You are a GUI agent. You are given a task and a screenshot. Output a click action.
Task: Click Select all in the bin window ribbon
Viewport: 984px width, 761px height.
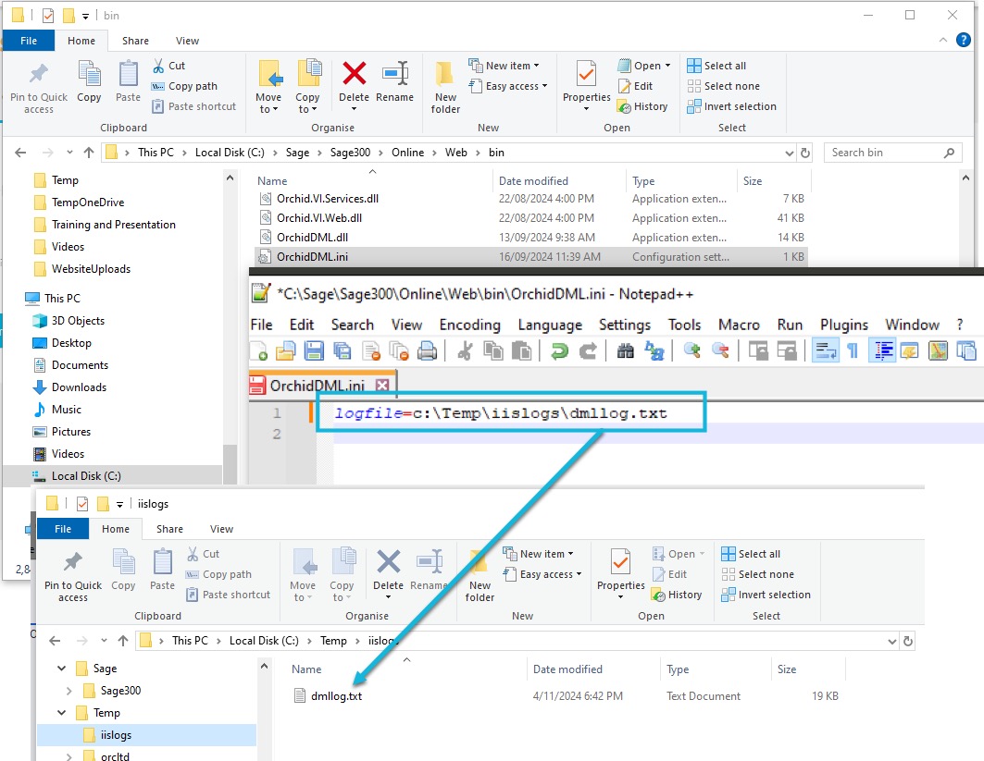pyautogui.click(x=716, y=66)
